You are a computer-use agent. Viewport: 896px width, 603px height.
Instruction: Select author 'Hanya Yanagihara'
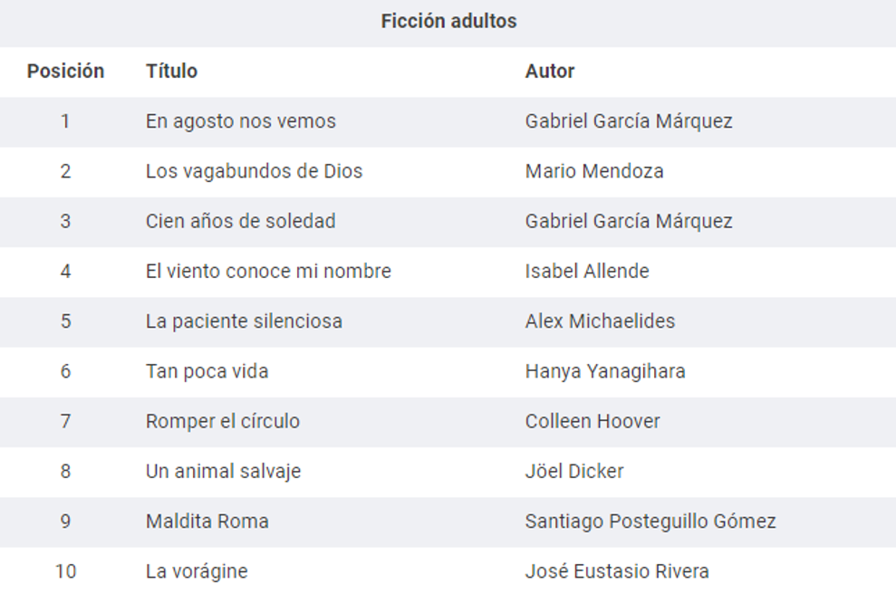click(604, 371)
